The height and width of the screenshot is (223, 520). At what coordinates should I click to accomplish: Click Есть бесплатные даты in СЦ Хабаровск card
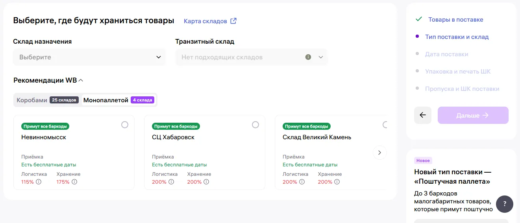(x=180, y=165)
